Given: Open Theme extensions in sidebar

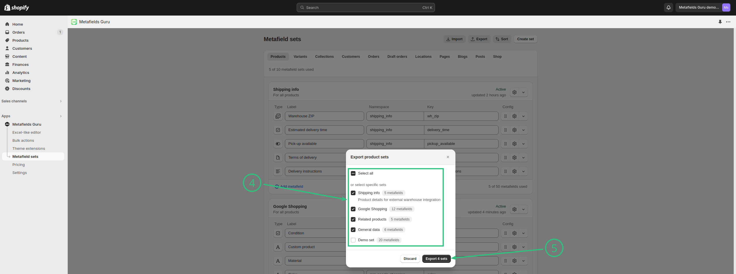Looking at the screenshot, I should point(29,149).
